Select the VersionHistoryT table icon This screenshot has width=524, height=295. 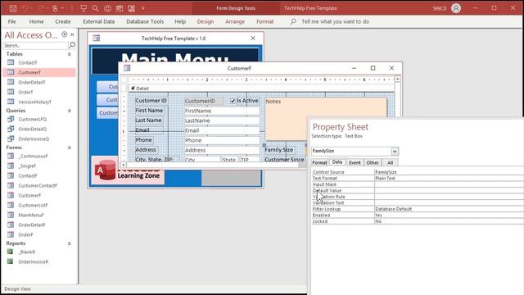pyautogui.click(x=11, y=102)
